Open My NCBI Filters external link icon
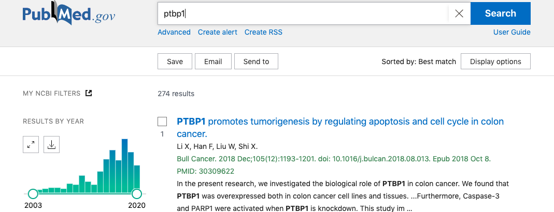Screen dimensions: 554x212 [89, 94]
